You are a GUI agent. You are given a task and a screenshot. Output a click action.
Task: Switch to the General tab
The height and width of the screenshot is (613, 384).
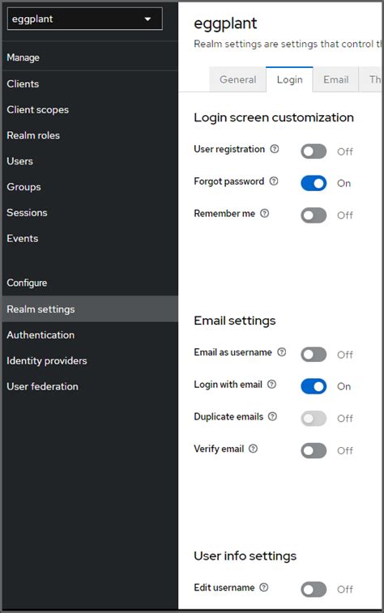(237, 79)
